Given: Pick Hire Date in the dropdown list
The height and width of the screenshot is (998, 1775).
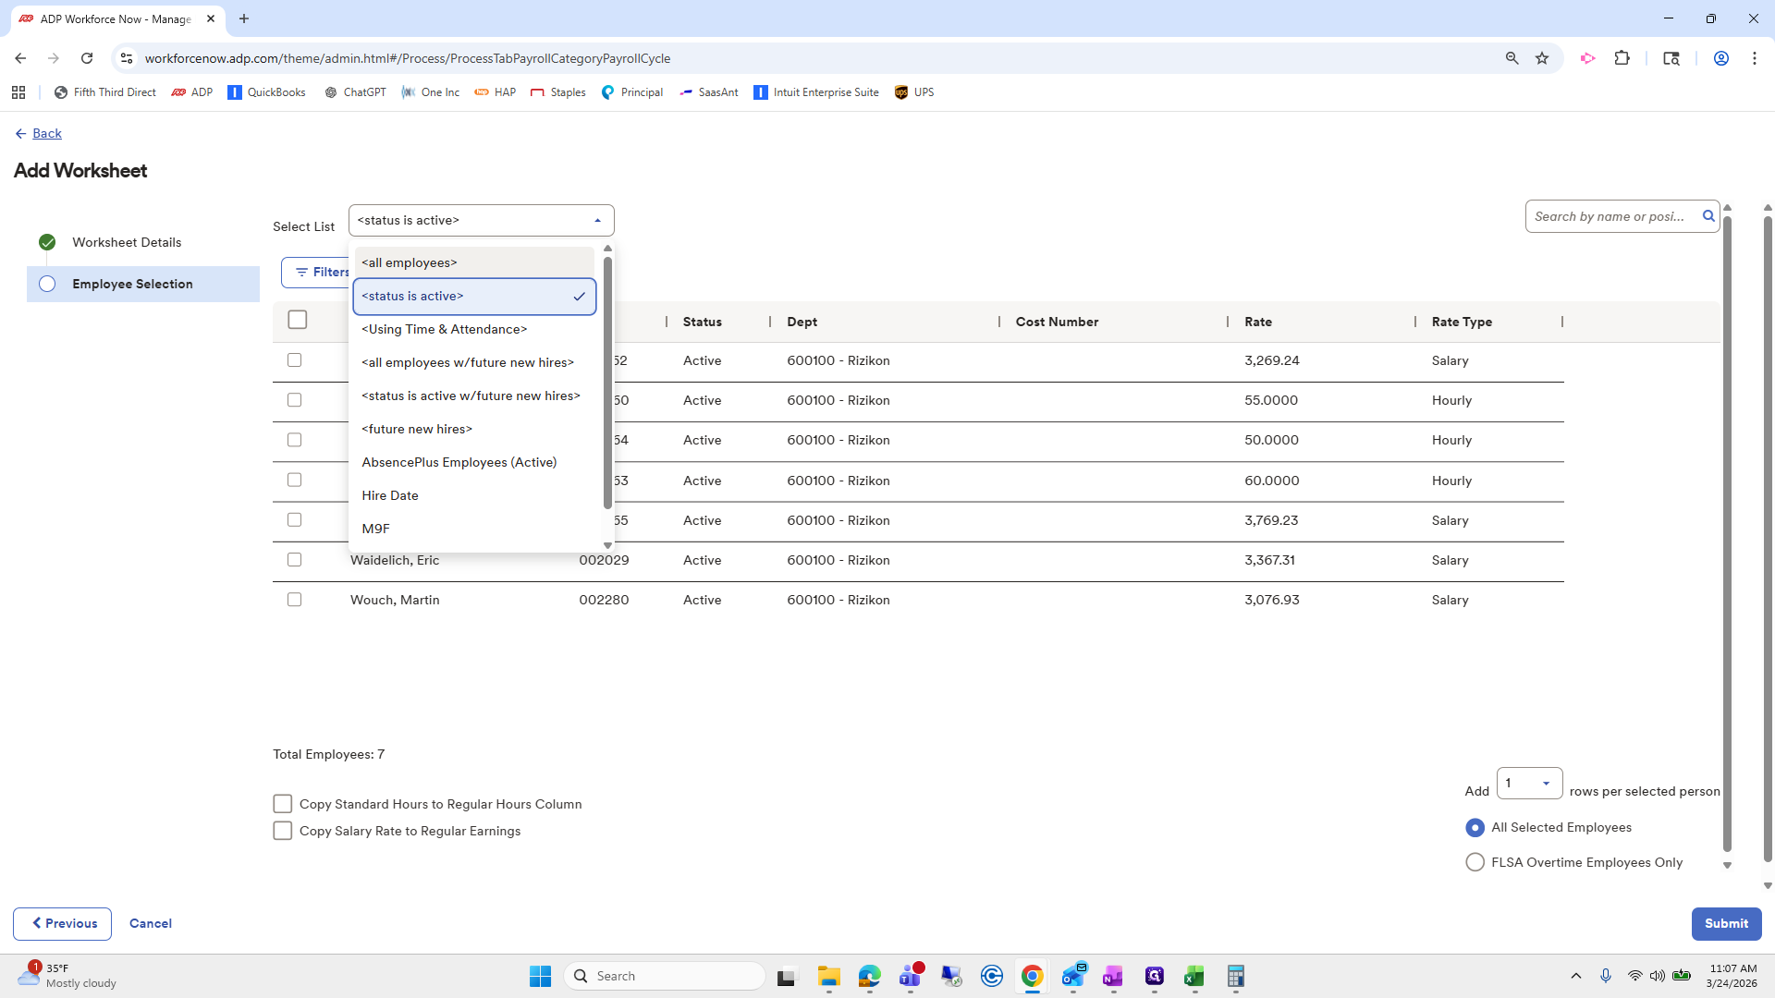Looking at the screenshot, I should (390, 495).
